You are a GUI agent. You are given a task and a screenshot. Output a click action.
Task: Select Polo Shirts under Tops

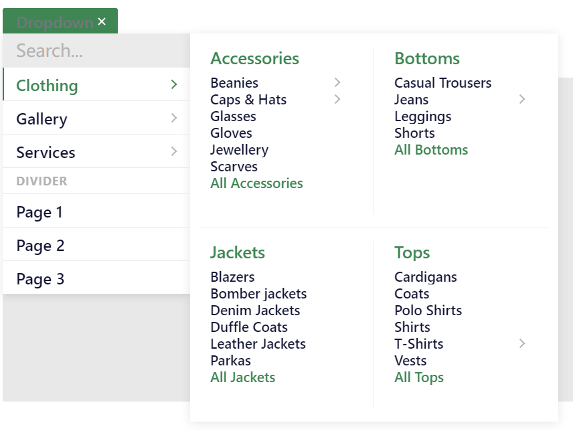(428, 311)
